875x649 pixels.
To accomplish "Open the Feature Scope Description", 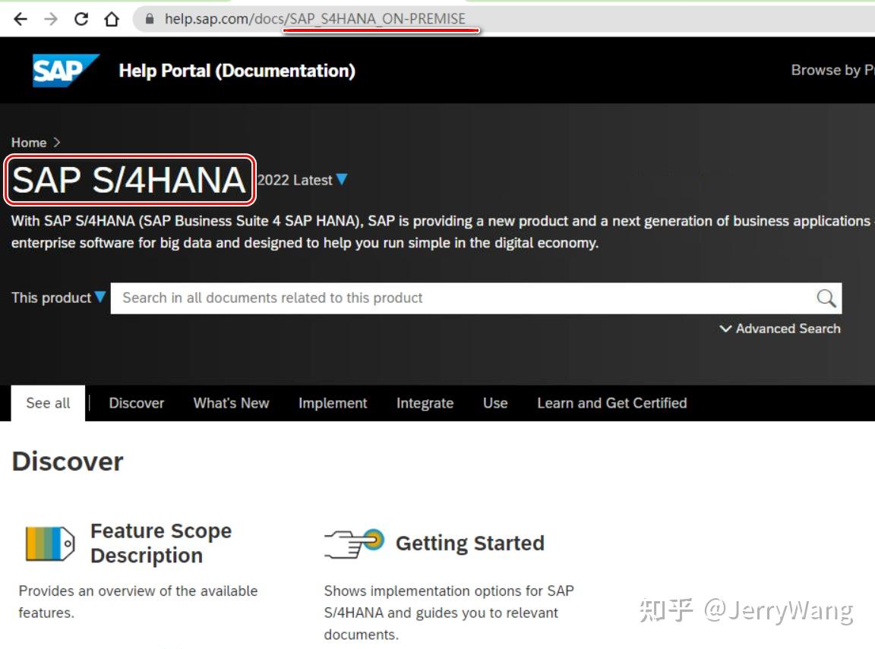I will pos(160,542).
